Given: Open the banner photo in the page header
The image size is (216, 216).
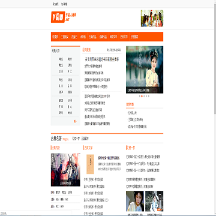Looking at the screenshot, I should point(152,18).
